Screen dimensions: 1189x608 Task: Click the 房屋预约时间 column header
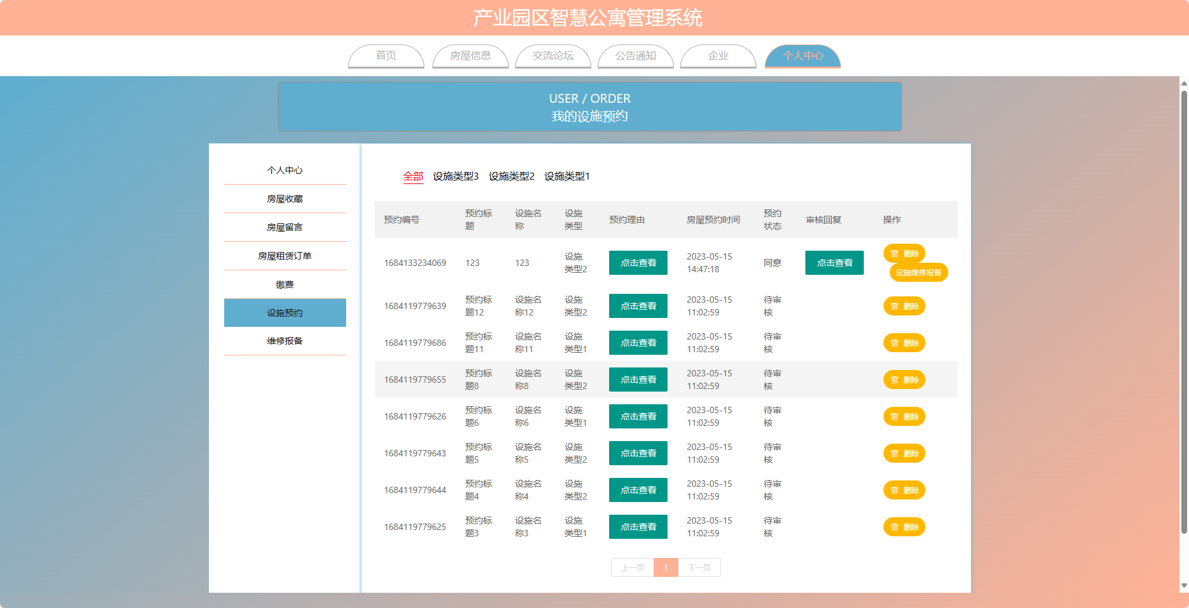click(713, 220)
